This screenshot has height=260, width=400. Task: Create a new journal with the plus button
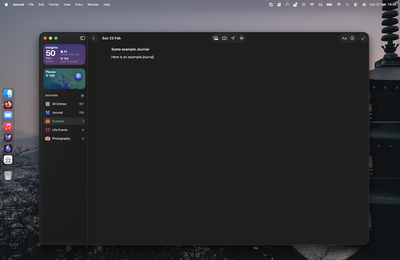click(82, 95)
